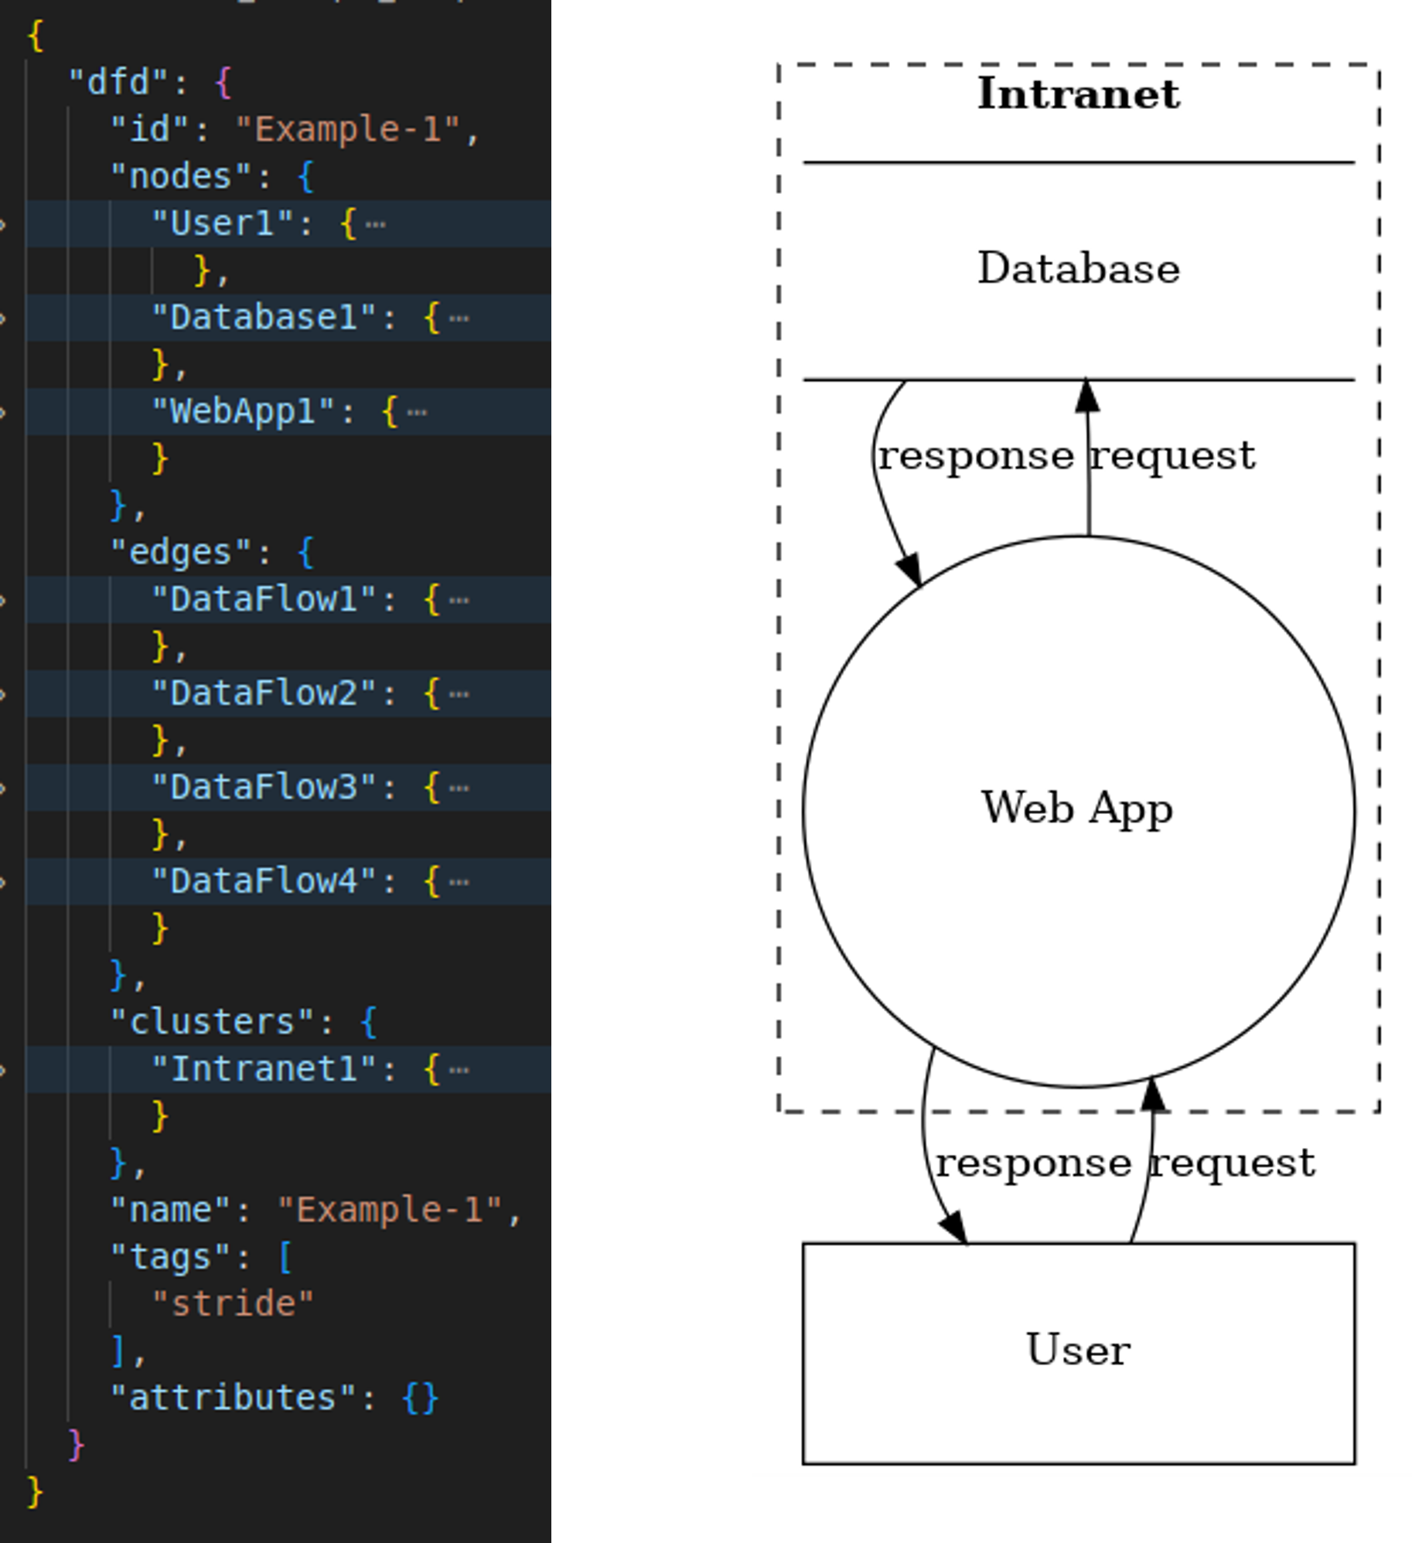Unfold the "DataFlow2" collapsed ellipsis

459,694
